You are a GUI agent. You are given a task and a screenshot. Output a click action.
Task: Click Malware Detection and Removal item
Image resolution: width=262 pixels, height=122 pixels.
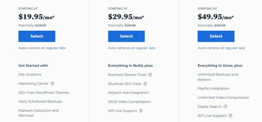click(x=38, y=113)
